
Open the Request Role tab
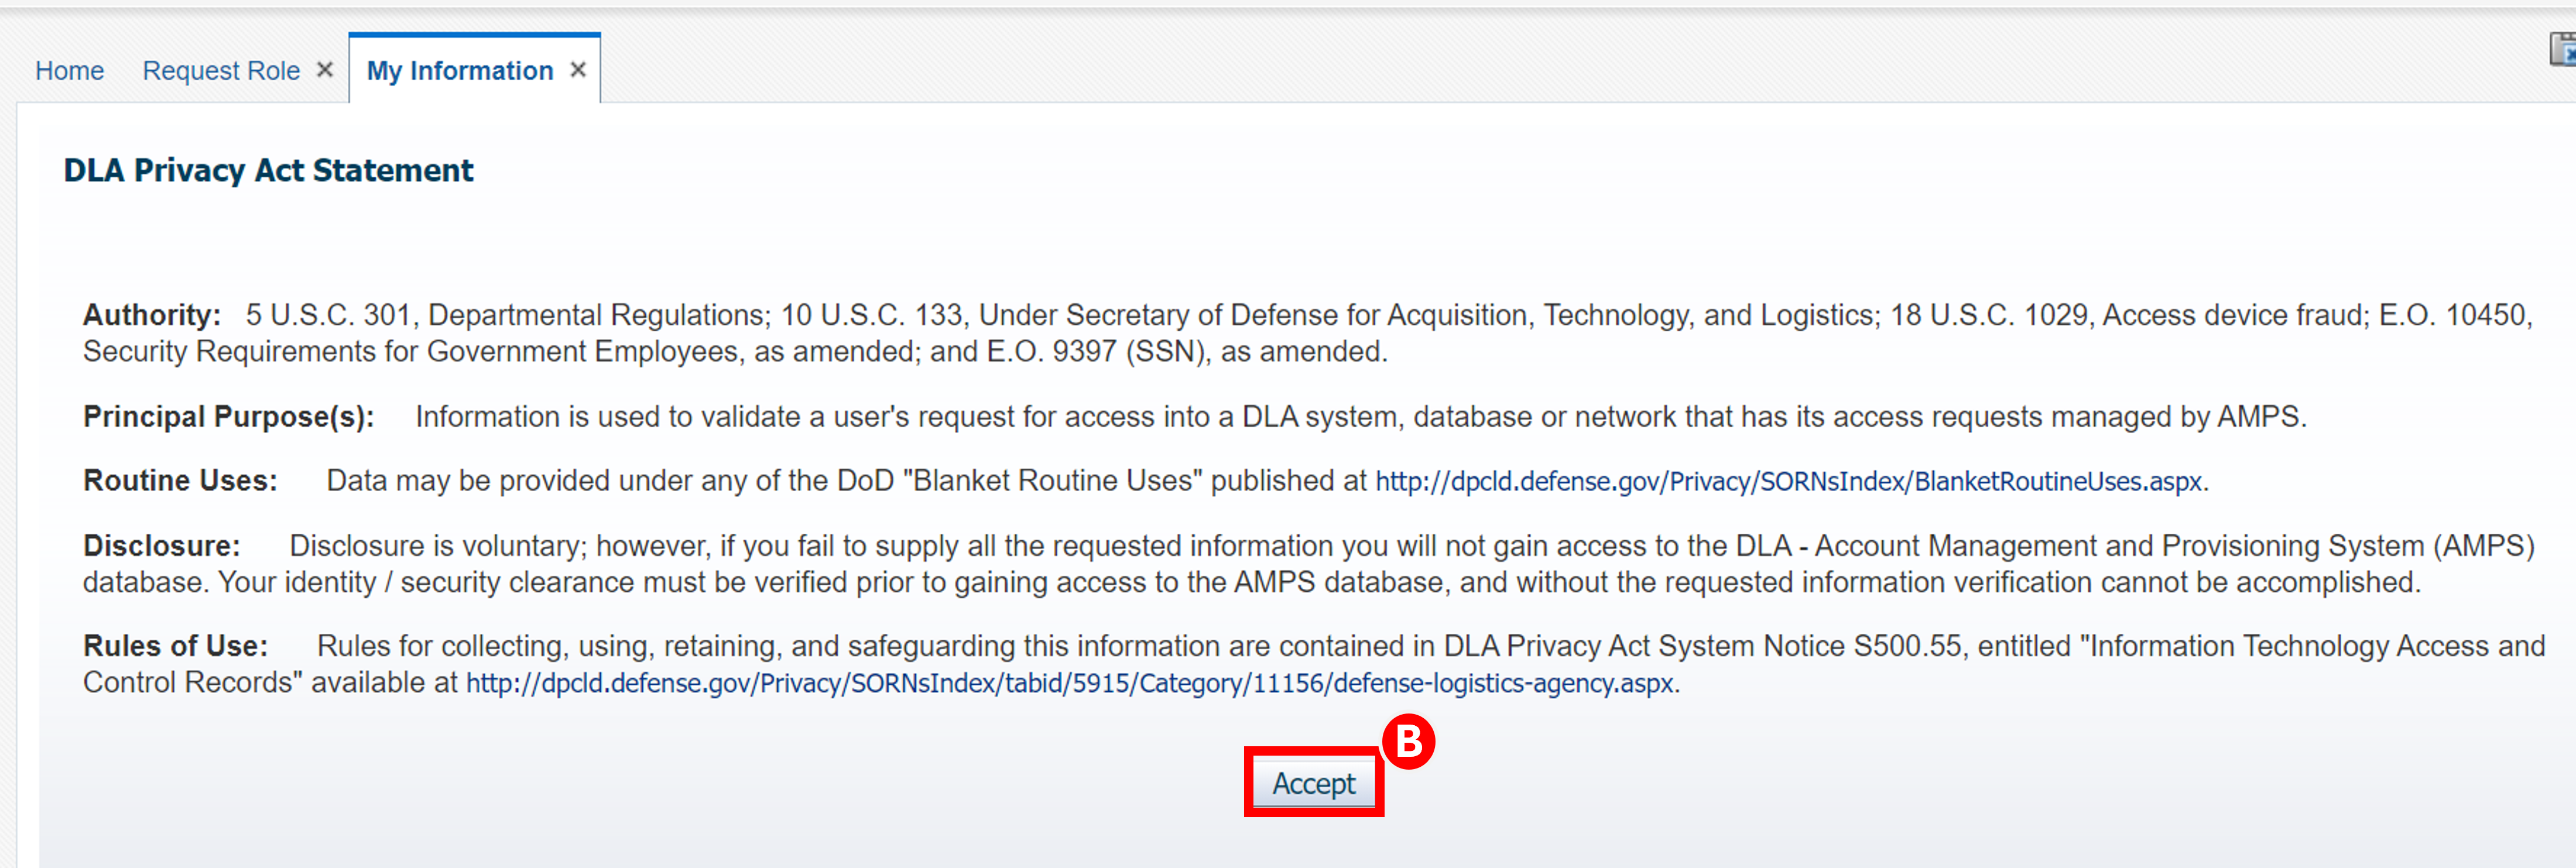pos(221,70)
